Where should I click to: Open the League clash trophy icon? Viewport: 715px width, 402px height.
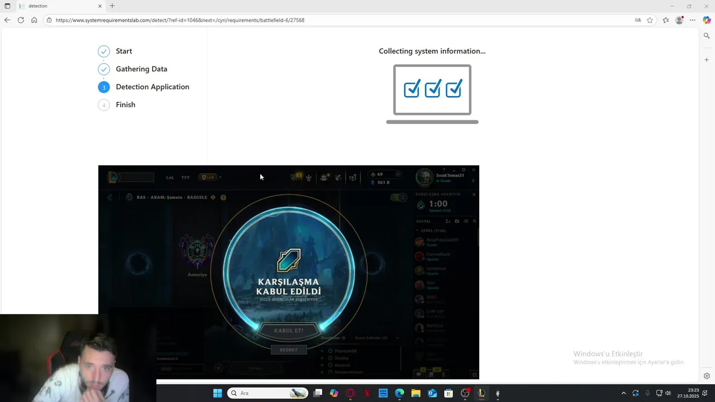pos(308,178)
